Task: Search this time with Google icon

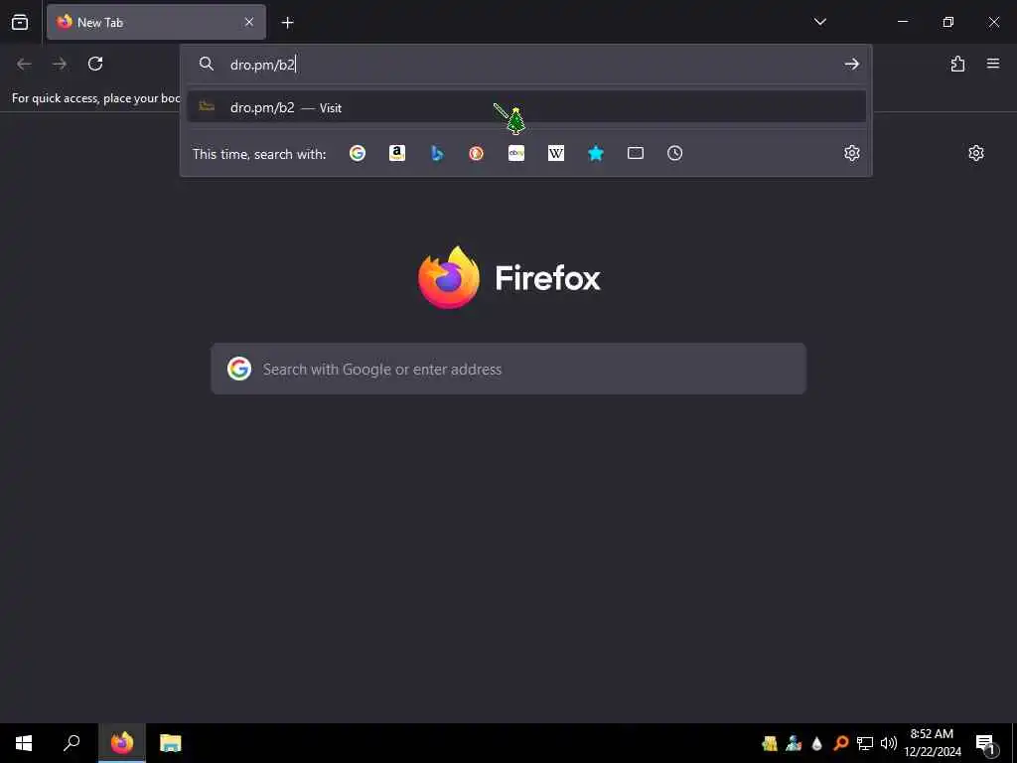Action: (x=358, y=153)
